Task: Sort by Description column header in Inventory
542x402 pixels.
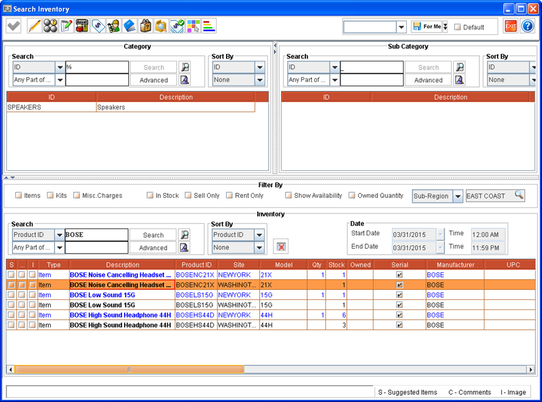Action: [x=123, y=265]
